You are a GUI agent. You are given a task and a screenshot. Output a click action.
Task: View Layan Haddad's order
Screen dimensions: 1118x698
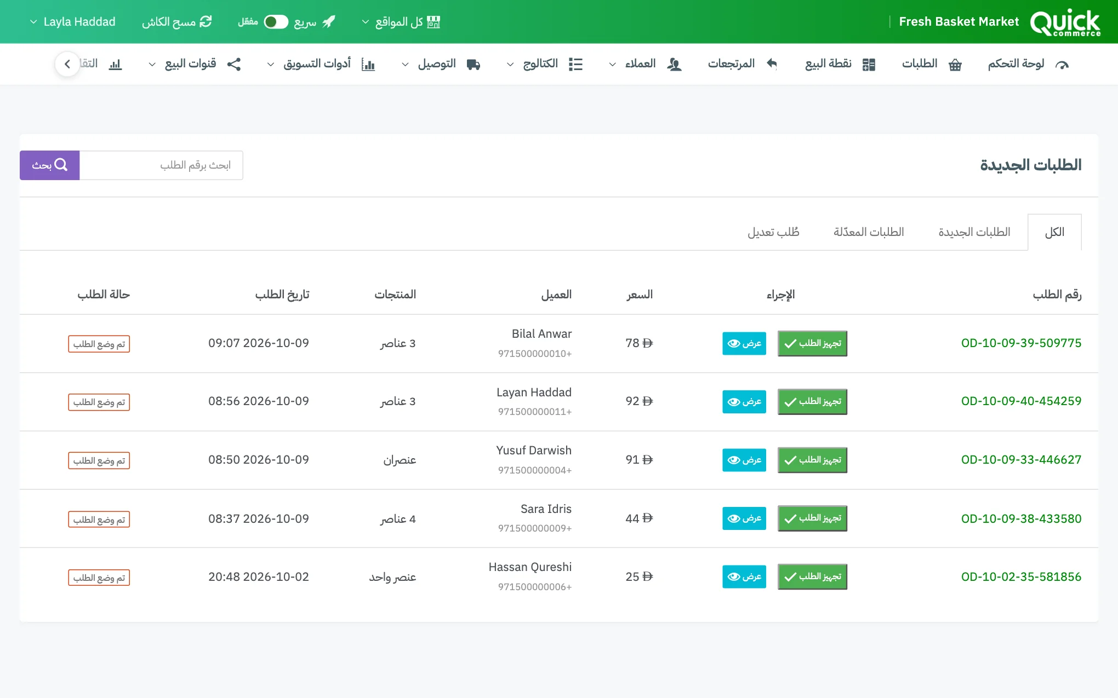[744, 401]
